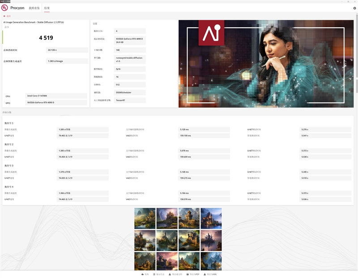358x278 pixels.
Task: Click the VAE time value 159.659 ms
Action: click(x=204, y=157)
